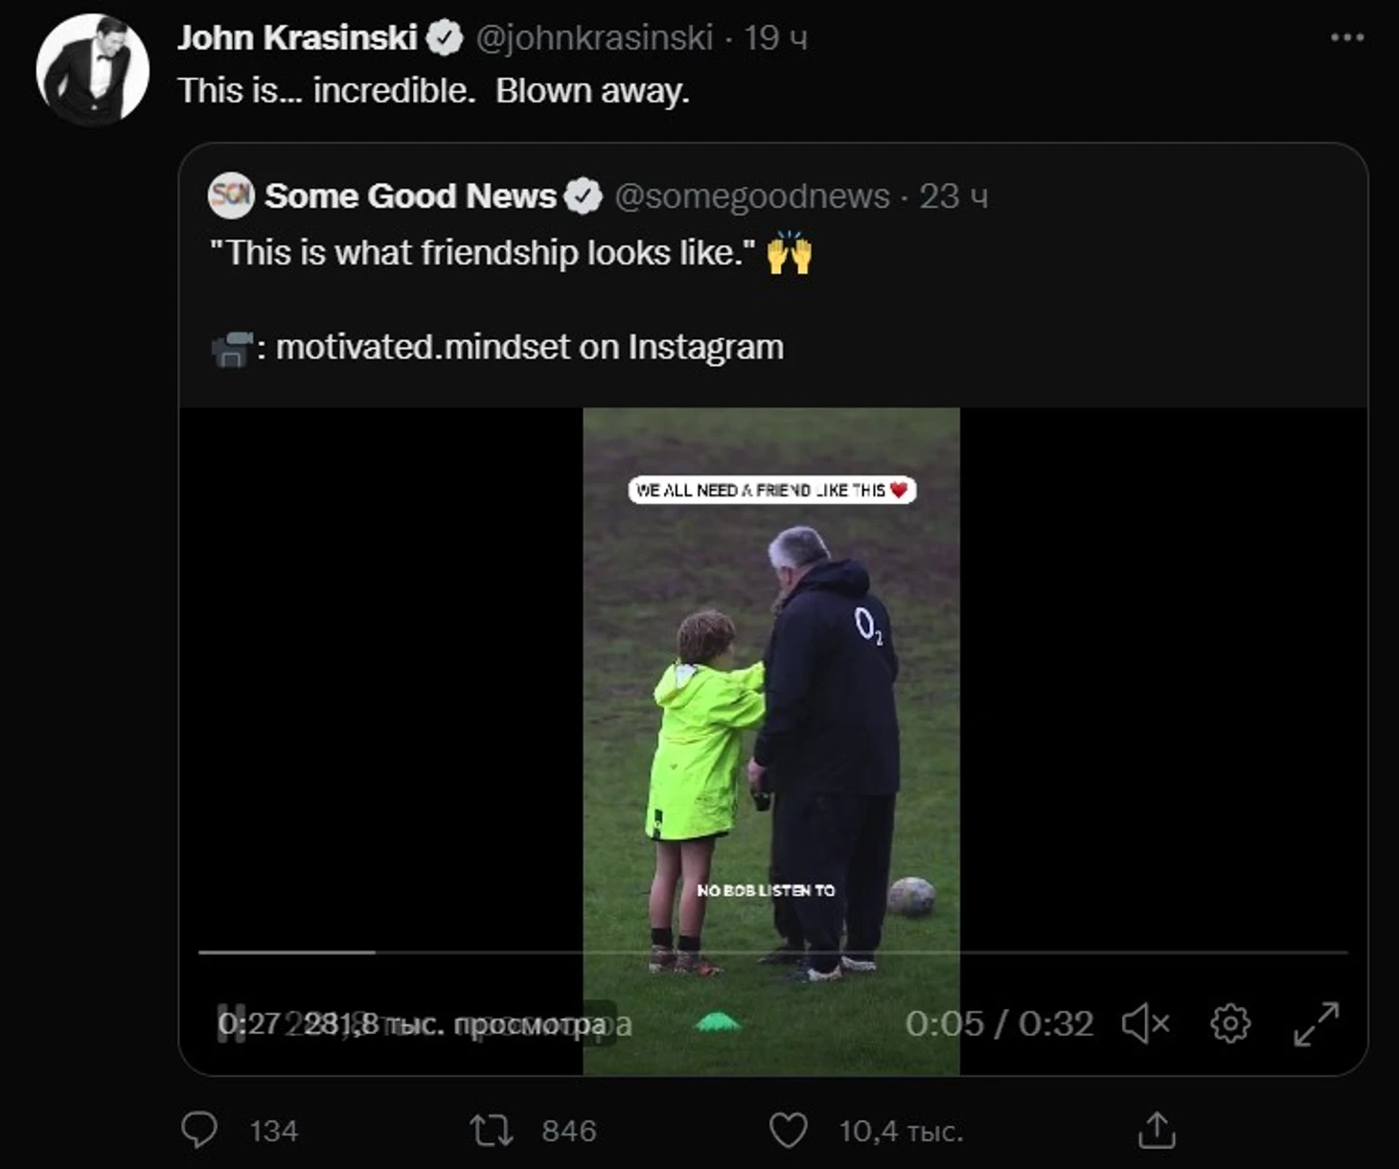Unmute the video with speaker icon

pos(1146,1023)
